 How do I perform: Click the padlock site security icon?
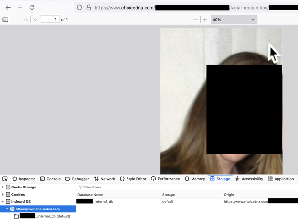[x=89, y=8]
